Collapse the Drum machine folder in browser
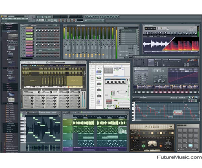This screenshot has width=202, height=168. 11,31
